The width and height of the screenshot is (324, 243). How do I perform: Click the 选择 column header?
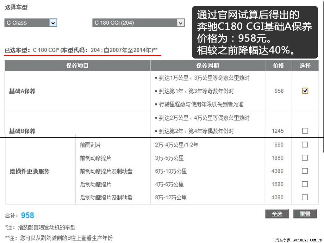pyautogui.click(x=305, y=66)
